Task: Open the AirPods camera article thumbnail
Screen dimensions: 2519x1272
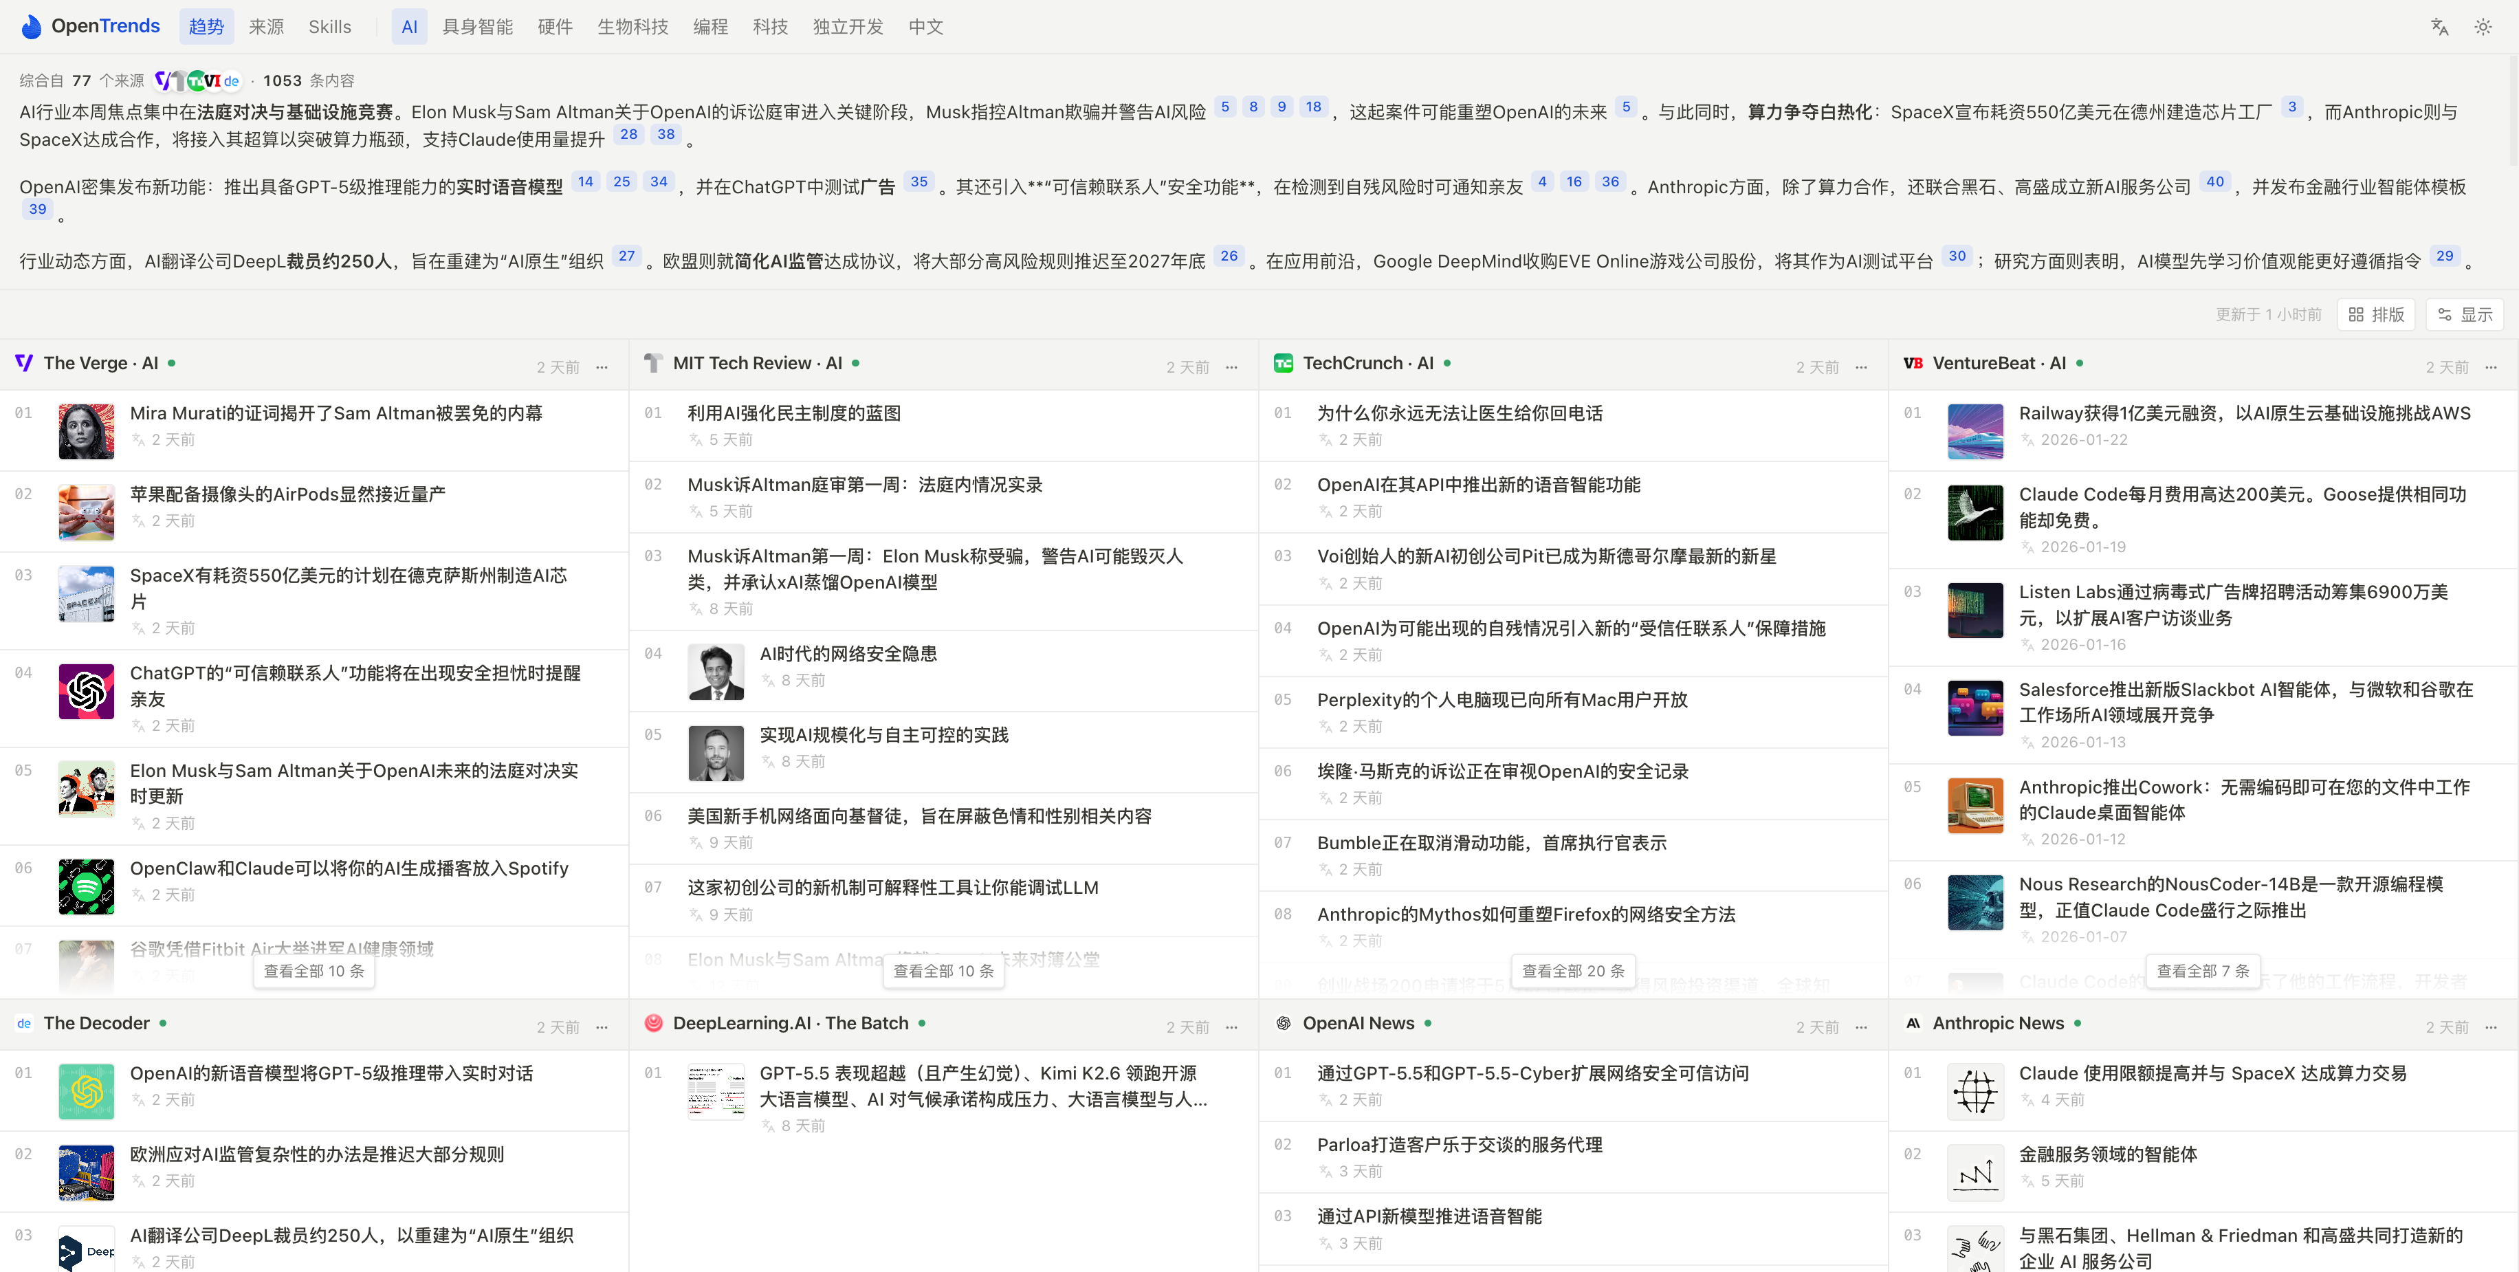Action: (86, 512)
